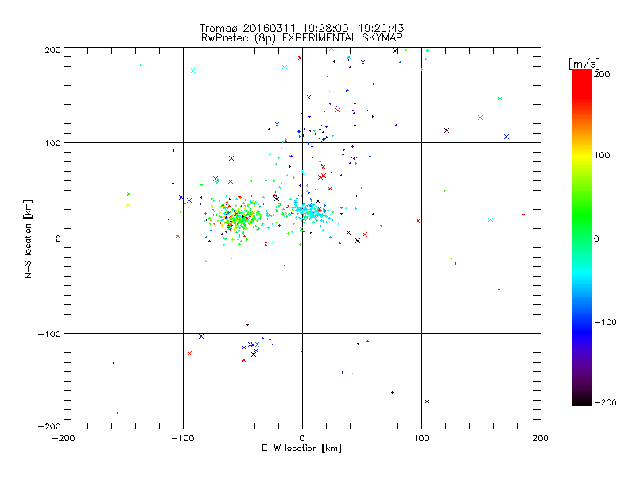Screen dimensions: 636x477
Task: Click the colorbar '0' label
Action: (596, 238)
